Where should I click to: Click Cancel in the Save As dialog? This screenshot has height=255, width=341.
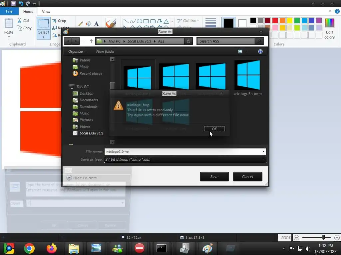(x=247, y=177)
